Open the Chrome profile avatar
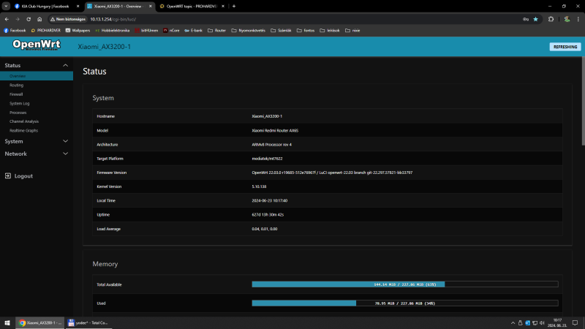Image resolution: width=585 pixels, height=329 pixels. point(567,19)
